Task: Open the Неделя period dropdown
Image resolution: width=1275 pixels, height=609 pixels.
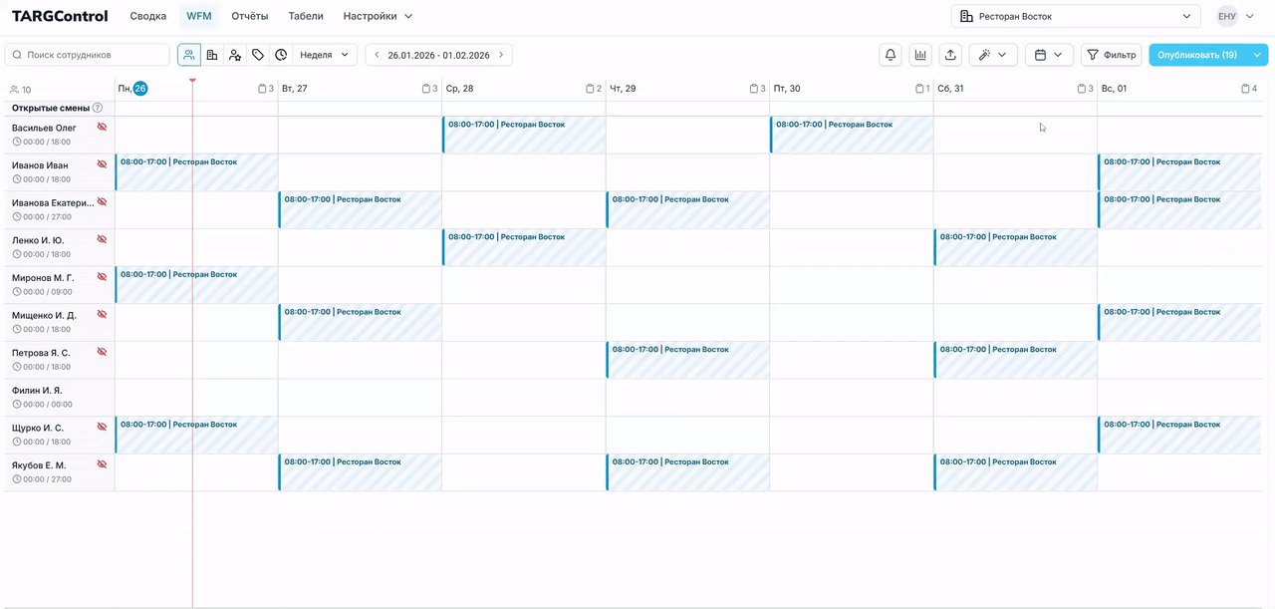Action: (325, 55)
